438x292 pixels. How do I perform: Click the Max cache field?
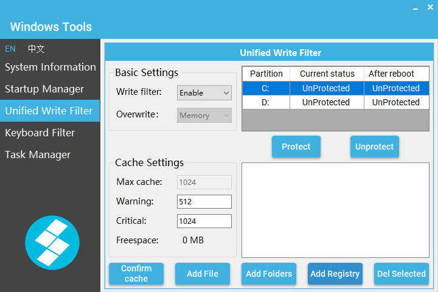point(204,182)
